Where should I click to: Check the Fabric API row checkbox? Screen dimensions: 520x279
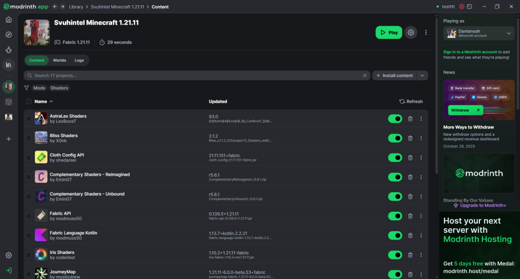(29, 216)
